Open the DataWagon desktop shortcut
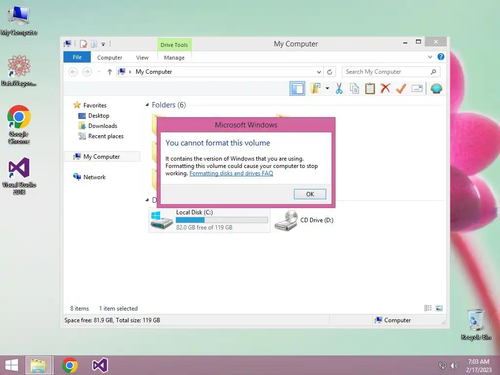The height and width of the screenshot is (375, 500). pos(19,71)
